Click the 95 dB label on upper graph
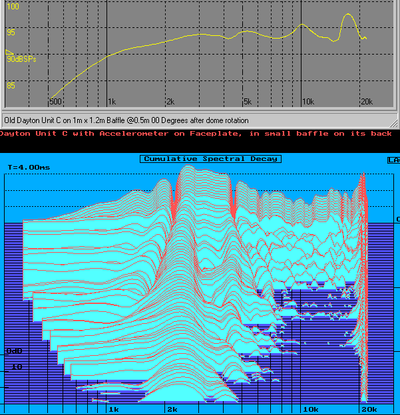 click(x=11, y=33)
